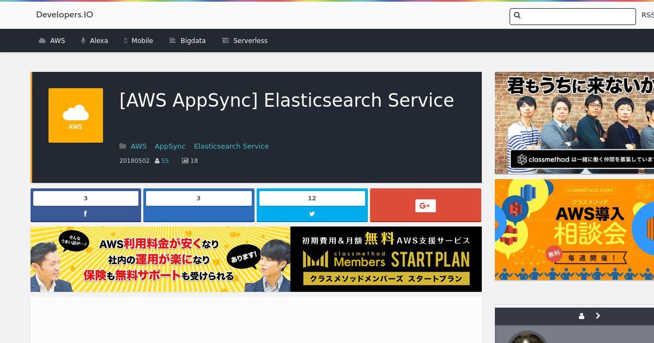The width and height of the screenshot is (654, 343).
Task: Open the classmethod recruiting banner with people
Action: (x=574, y=123)
